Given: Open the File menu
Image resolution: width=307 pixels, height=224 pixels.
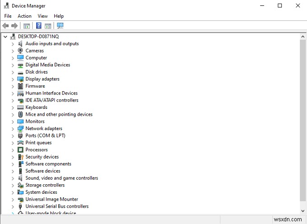Looking at the screenshot, I should pos(8,16).
